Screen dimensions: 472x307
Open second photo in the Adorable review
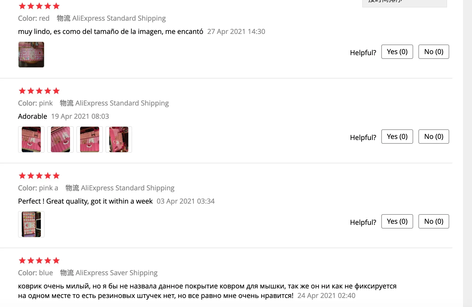[x=60, y=139]
